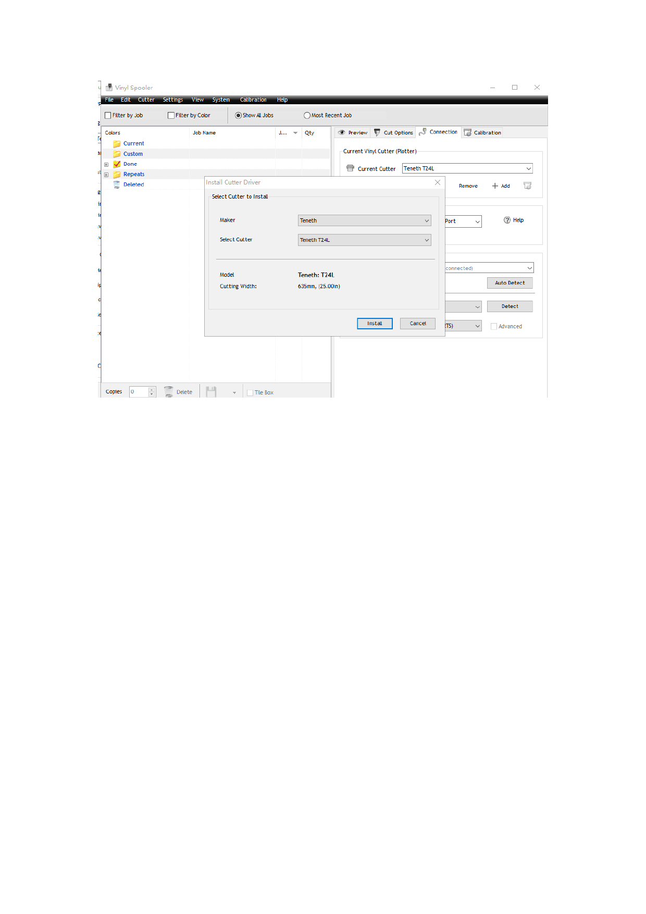Screen dimensions: 646x914
Task: Close the Install Cutter Driver dialog
Action: click(438, 182)
